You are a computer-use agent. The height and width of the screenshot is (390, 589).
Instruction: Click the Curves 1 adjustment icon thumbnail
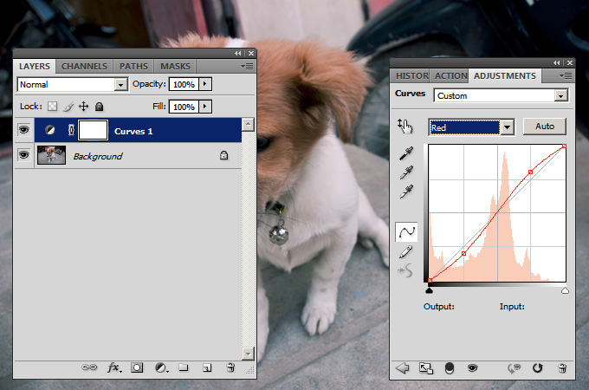[50, 130]
